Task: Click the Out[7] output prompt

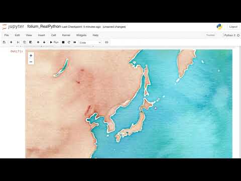Action: (x=17, y=51)
